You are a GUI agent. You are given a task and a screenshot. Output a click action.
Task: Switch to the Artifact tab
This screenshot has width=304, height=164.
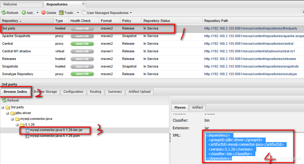(197, 107)
